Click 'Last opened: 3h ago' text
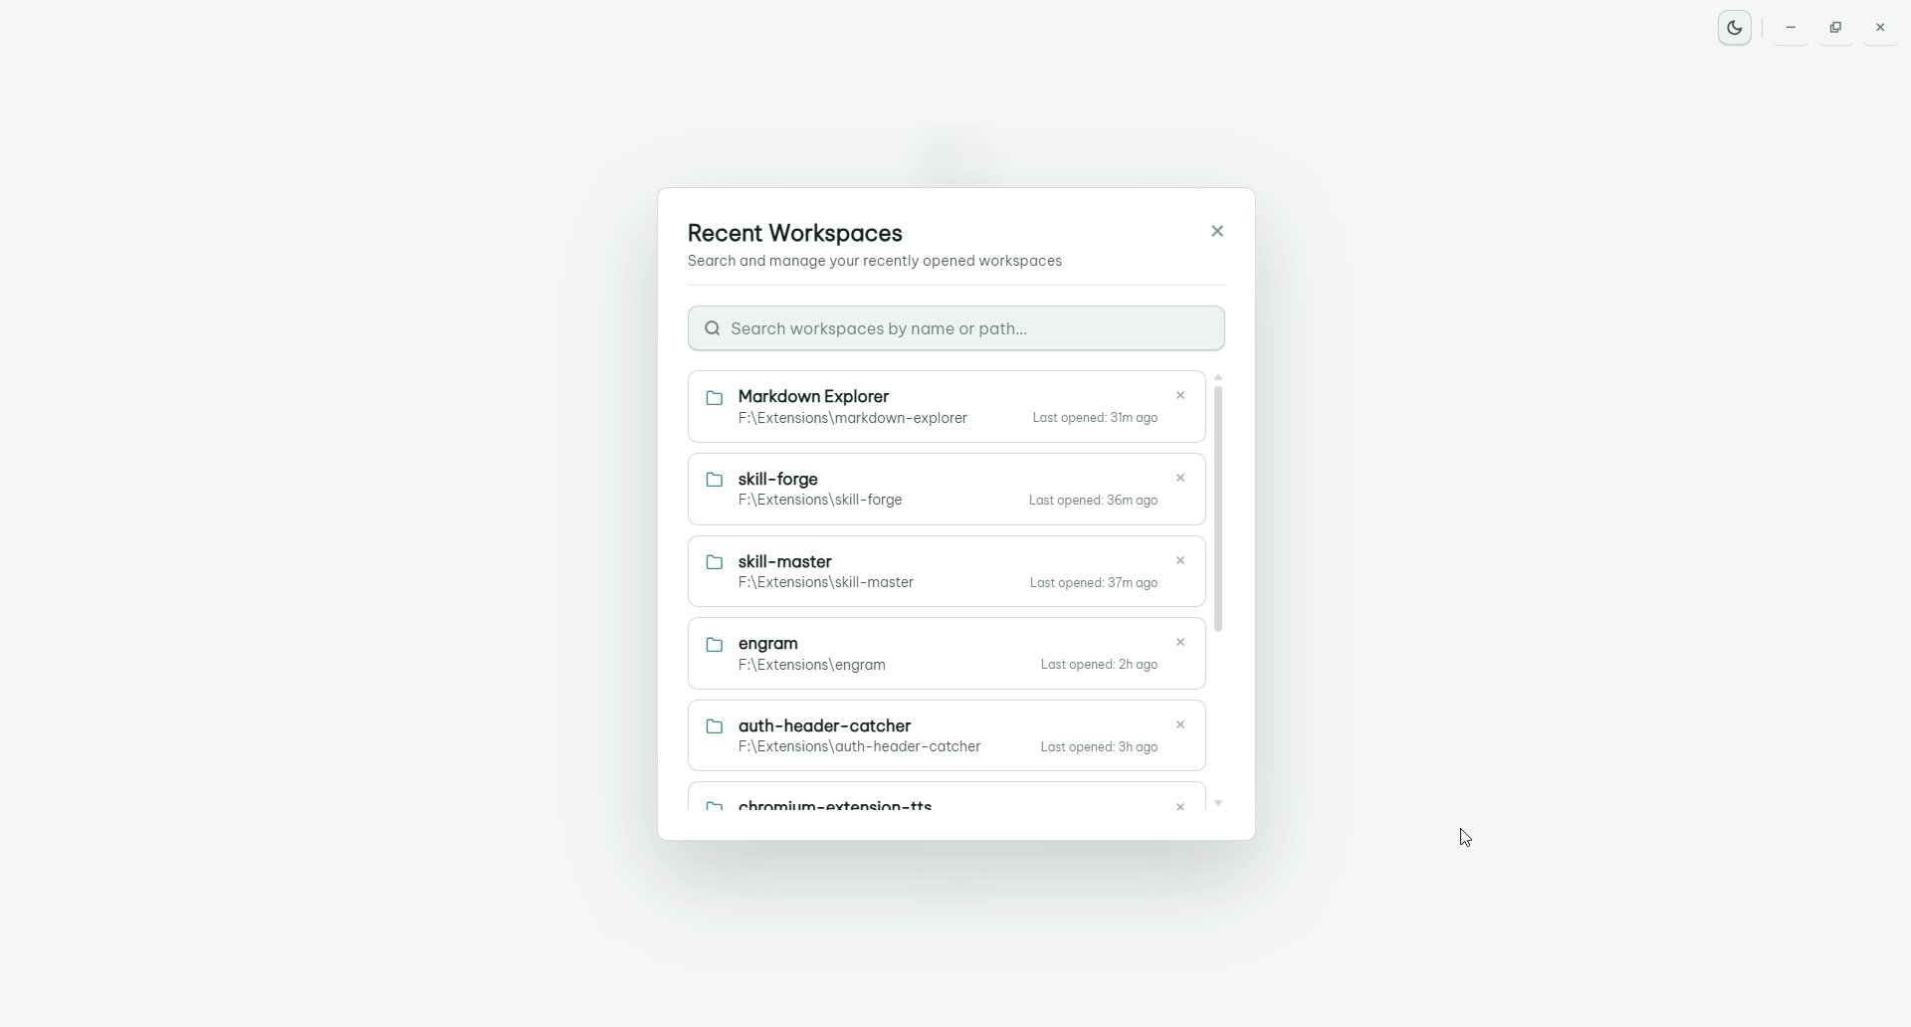Viewport: 1911px width, 1027px height. pos(1099,748)
